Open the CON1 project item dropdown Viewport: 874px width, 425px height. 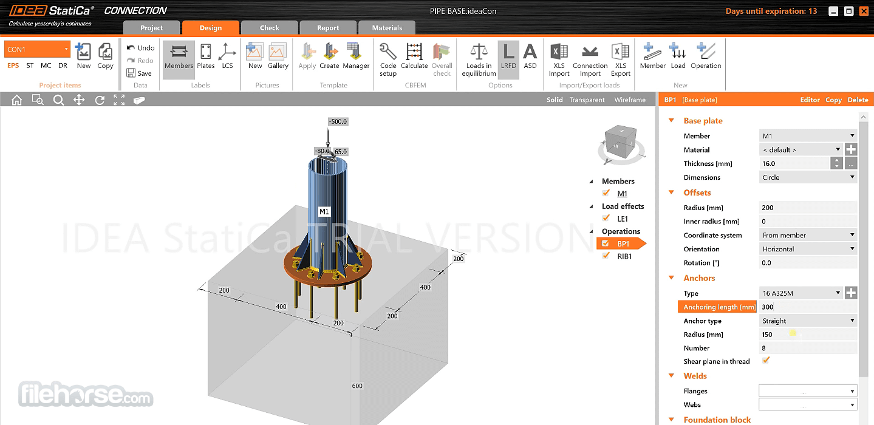38,49
